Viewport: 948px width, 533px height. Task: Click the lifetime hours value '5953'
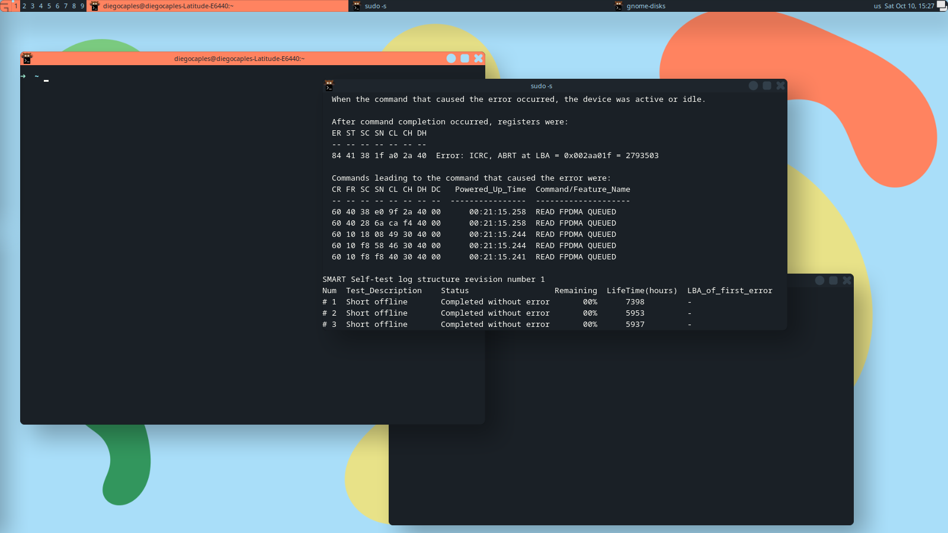(x=635, y=313)
